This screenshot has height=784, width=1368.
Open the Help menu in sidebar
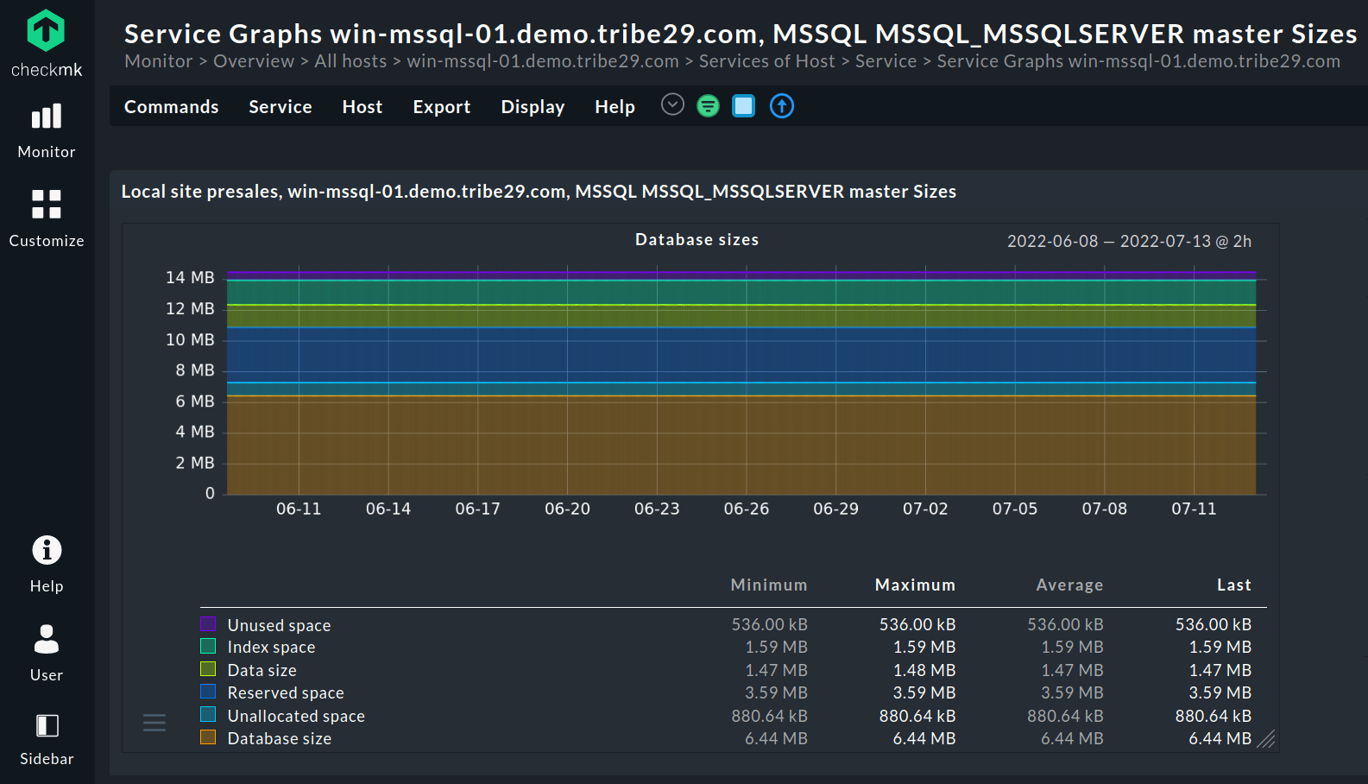(47, 564)
